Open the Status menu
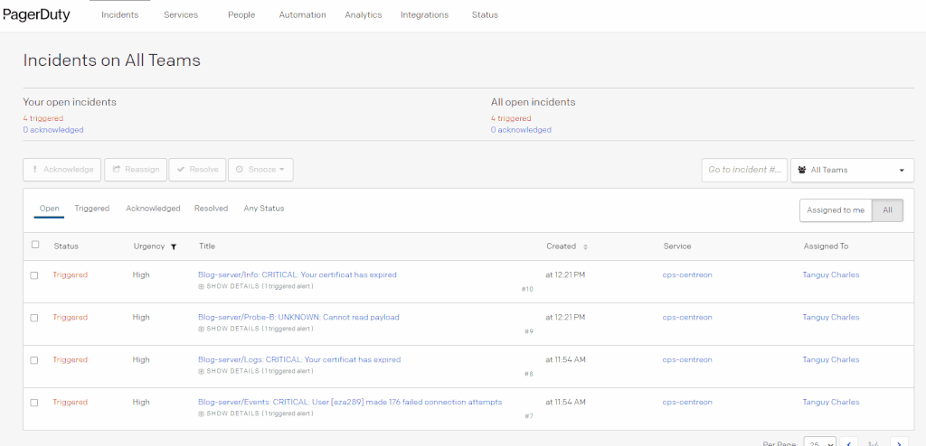The width and height of the screenshot is (926, 446). (485, 15)
